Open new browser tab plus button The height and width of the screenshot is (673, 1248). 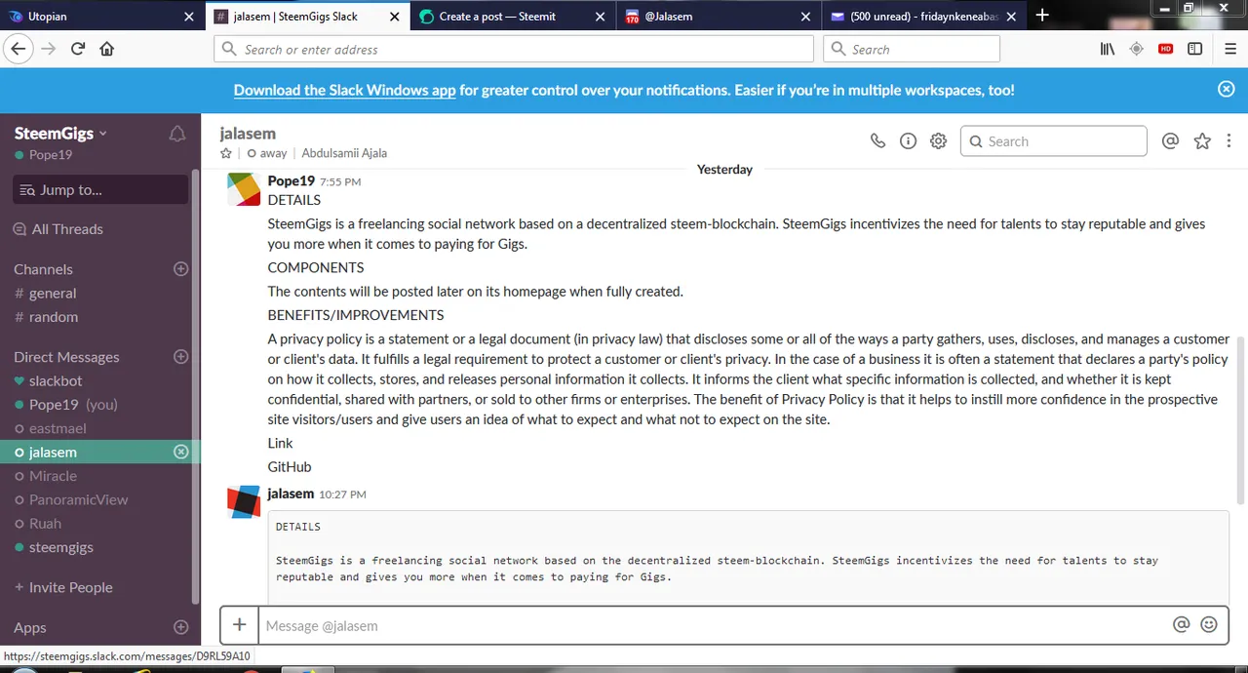pos(1042,15)
